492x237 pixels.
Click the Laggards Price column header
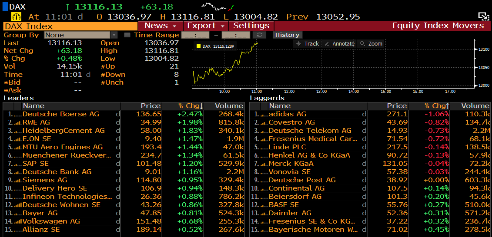[x=387, y=106]
